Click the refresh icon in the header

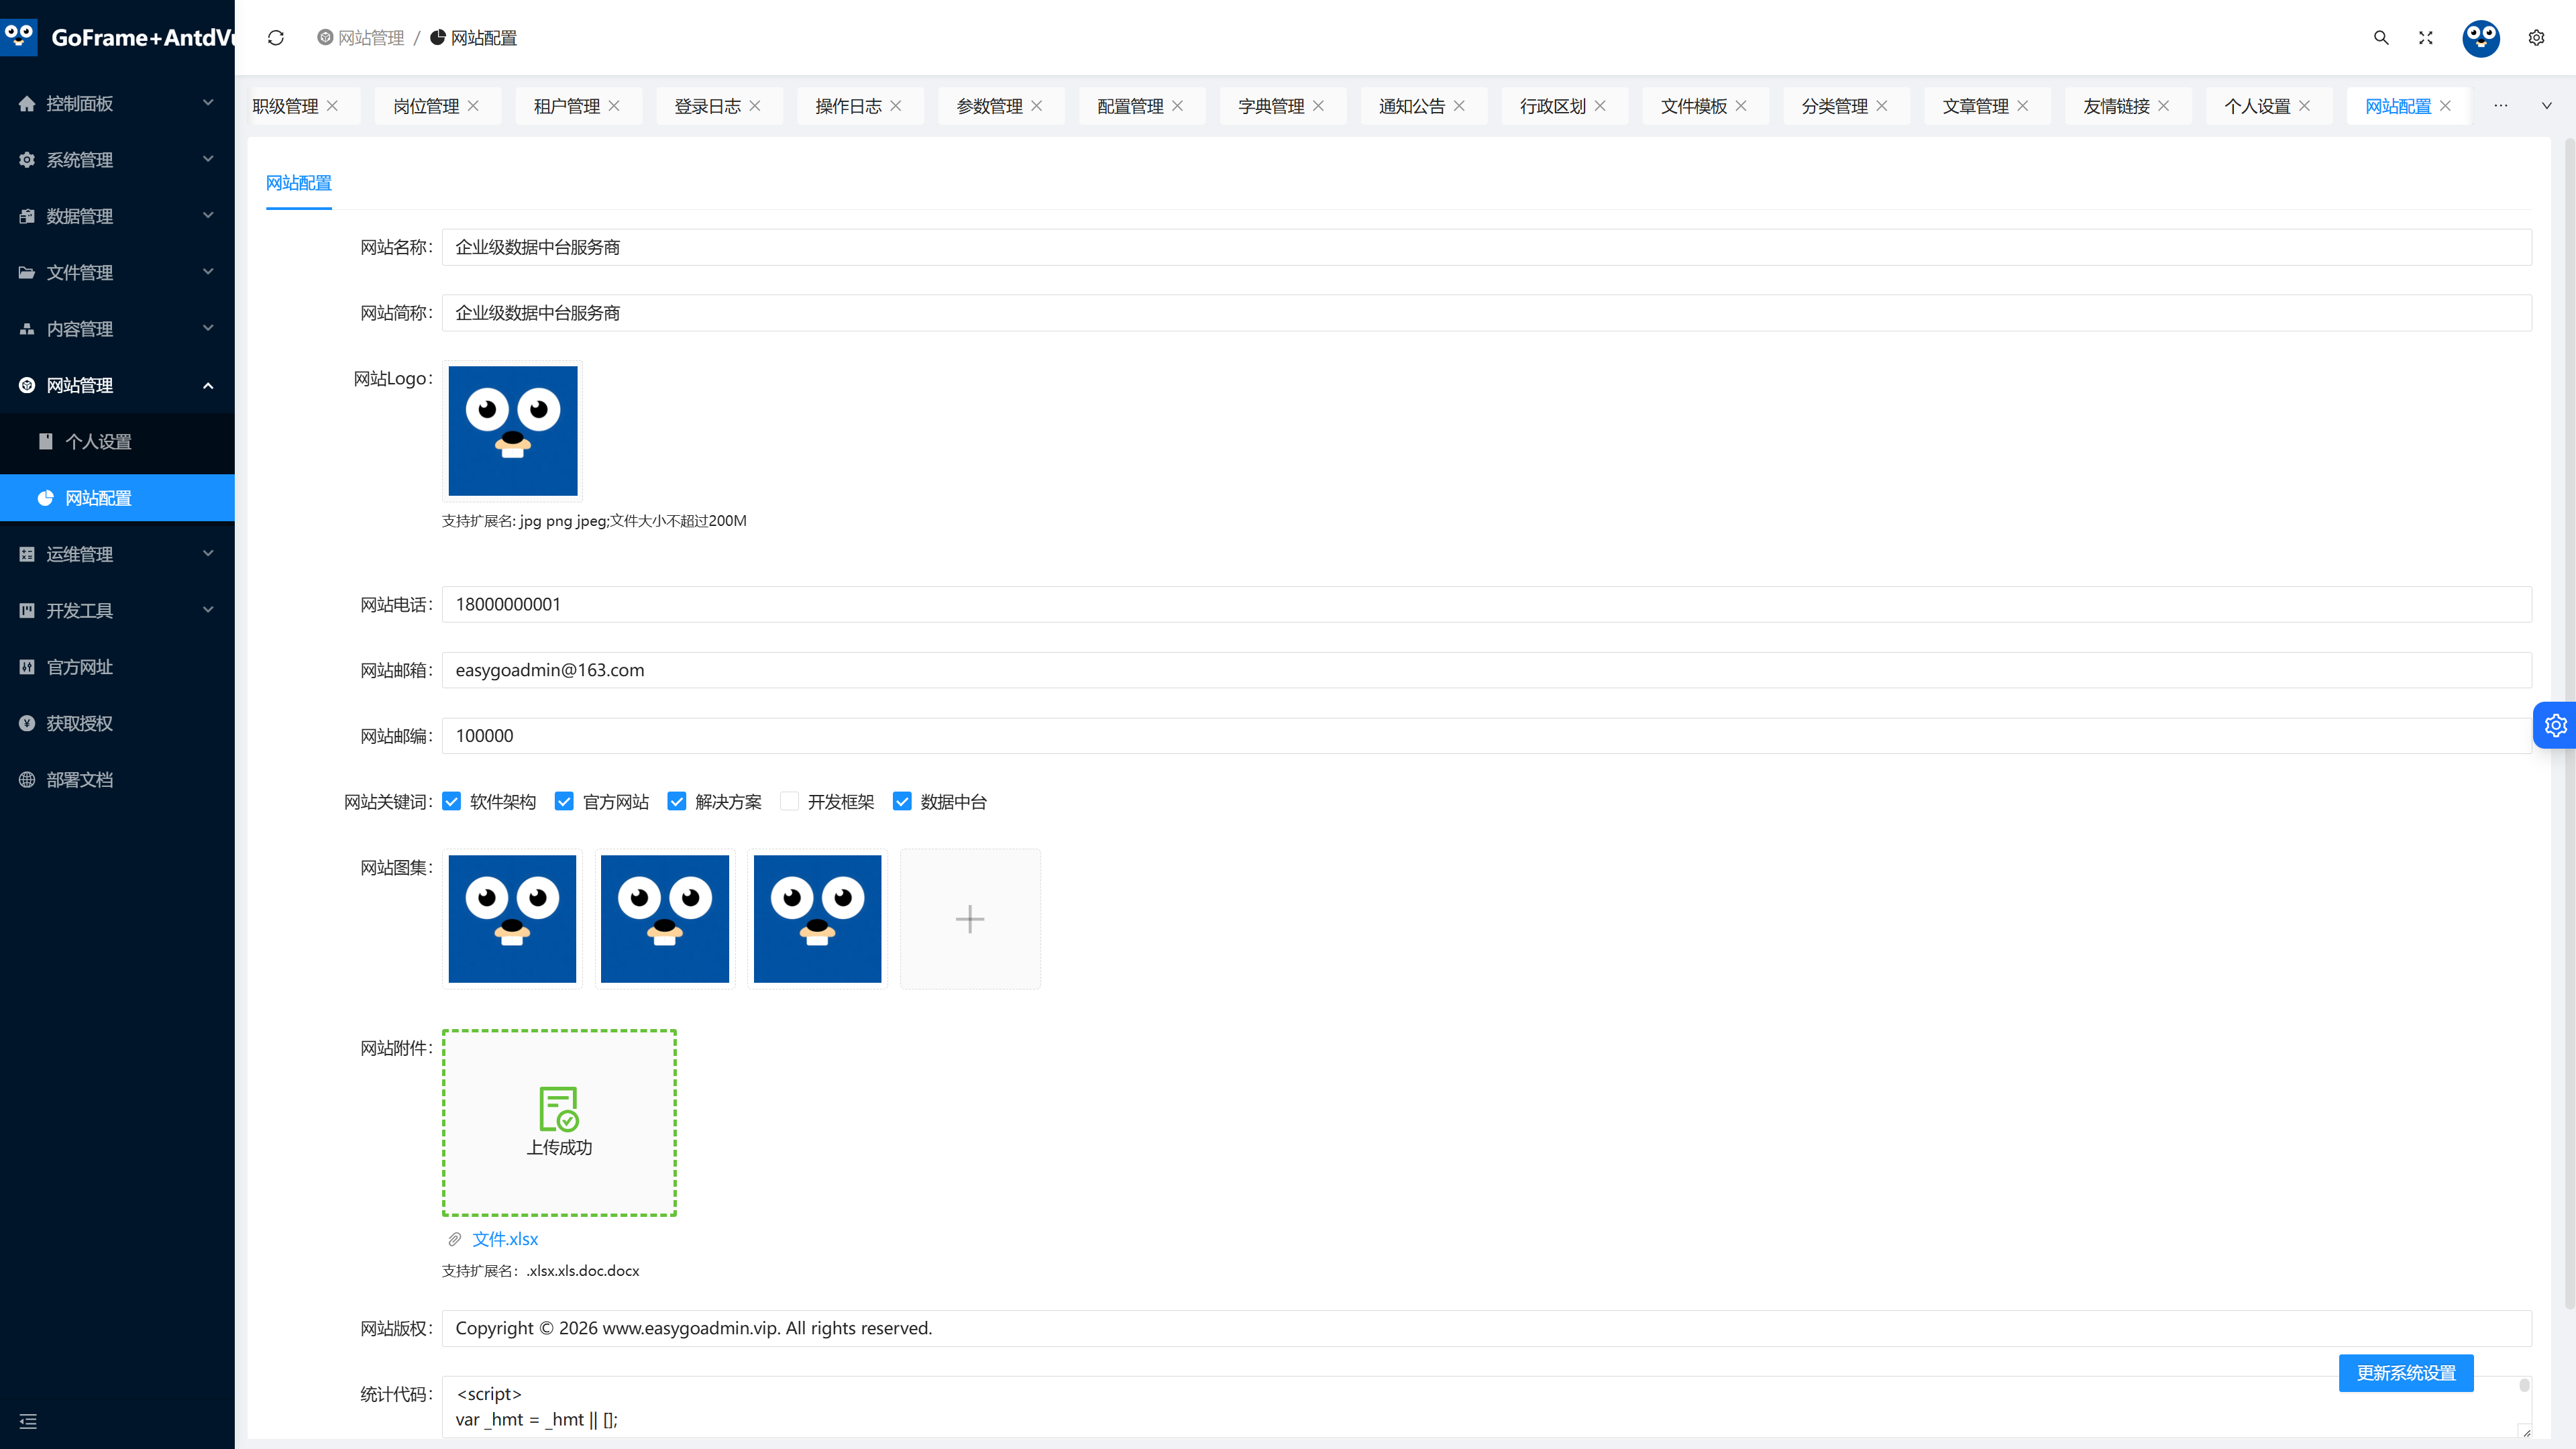coord(276,38)
